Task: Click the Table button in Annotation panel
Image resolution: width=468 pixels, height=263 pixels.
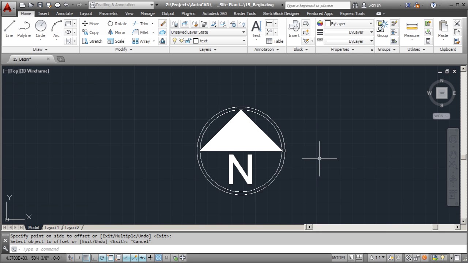Action: click(x=274, y=41)
